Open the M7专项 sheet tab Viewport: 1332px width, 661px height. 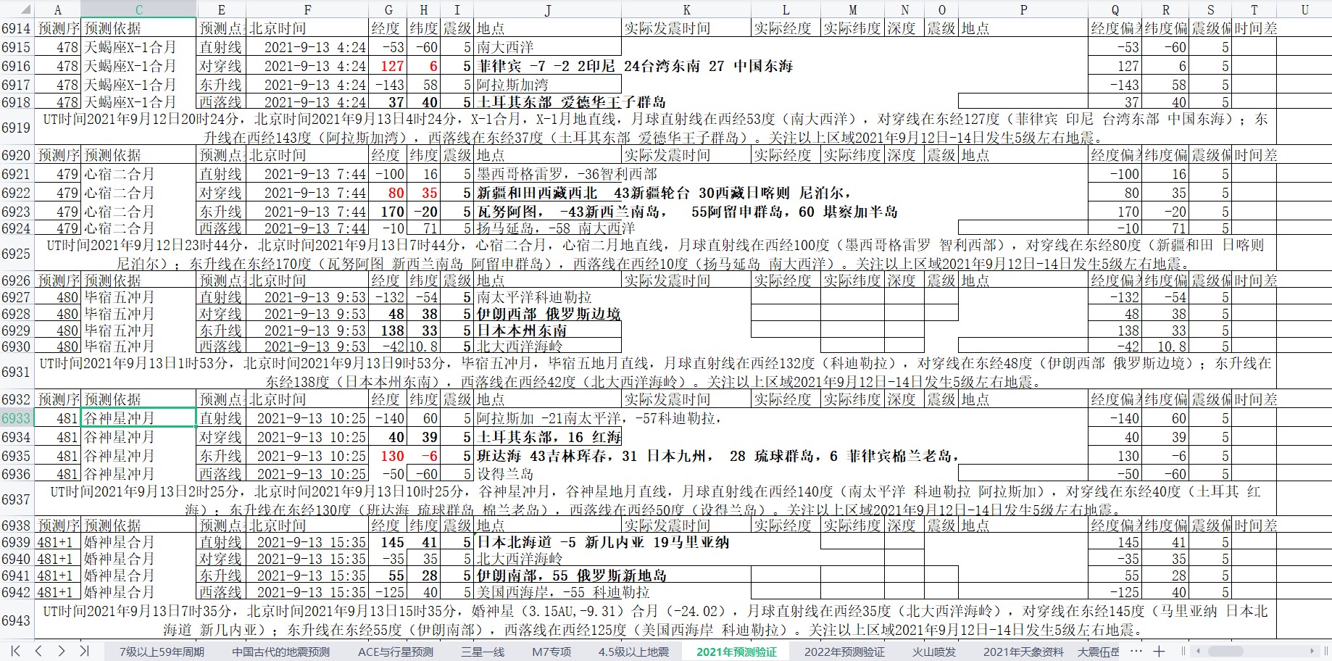tap(551, 652)
